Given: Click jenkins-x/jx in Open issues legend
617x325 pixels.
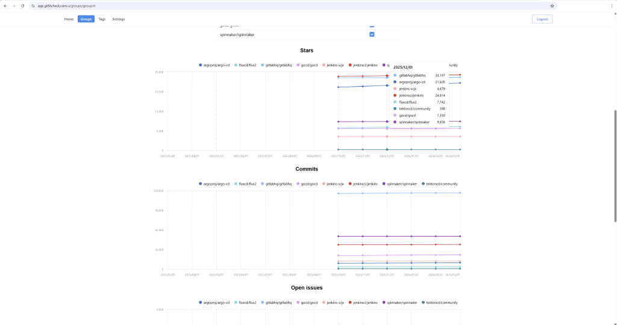Looking at the screenshot, I should coord(333,303).
